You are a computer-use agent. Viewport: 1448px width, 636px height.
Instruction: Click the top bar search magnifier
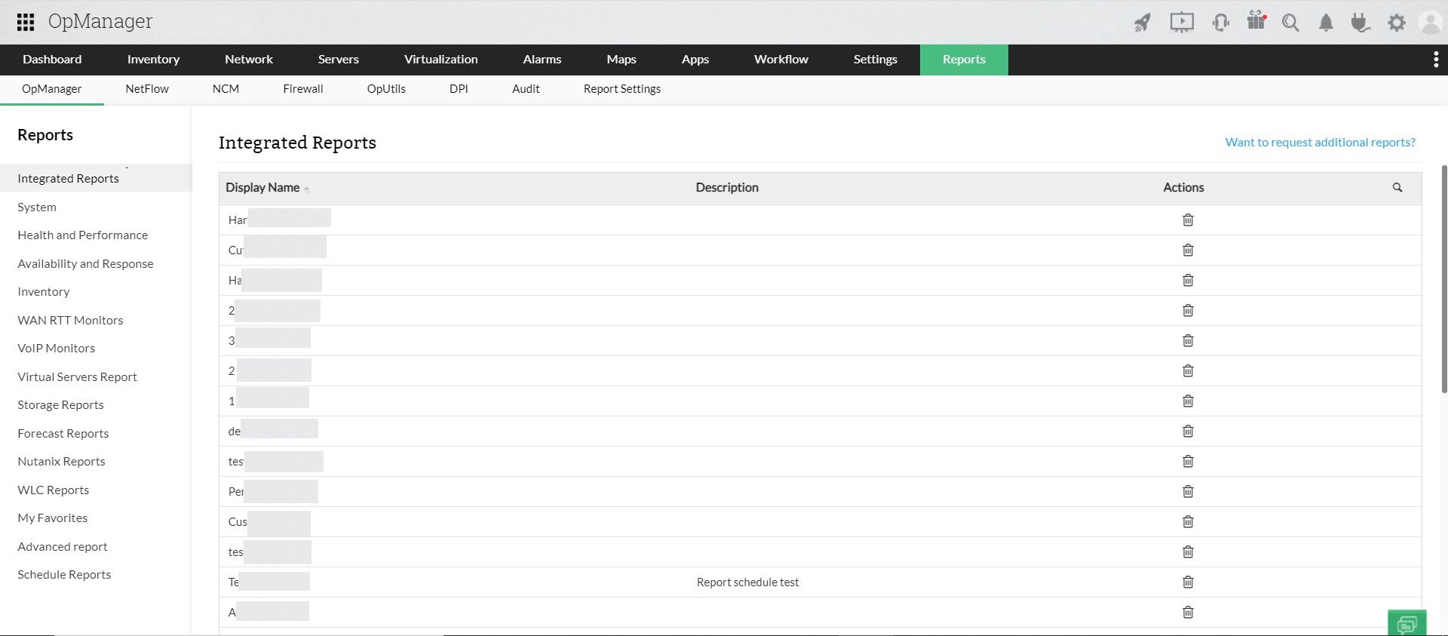tap(1290, 23)
